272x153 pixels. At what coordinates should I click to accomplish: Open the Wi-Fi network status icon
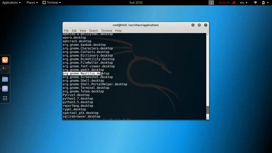click(x=255, y=3)
